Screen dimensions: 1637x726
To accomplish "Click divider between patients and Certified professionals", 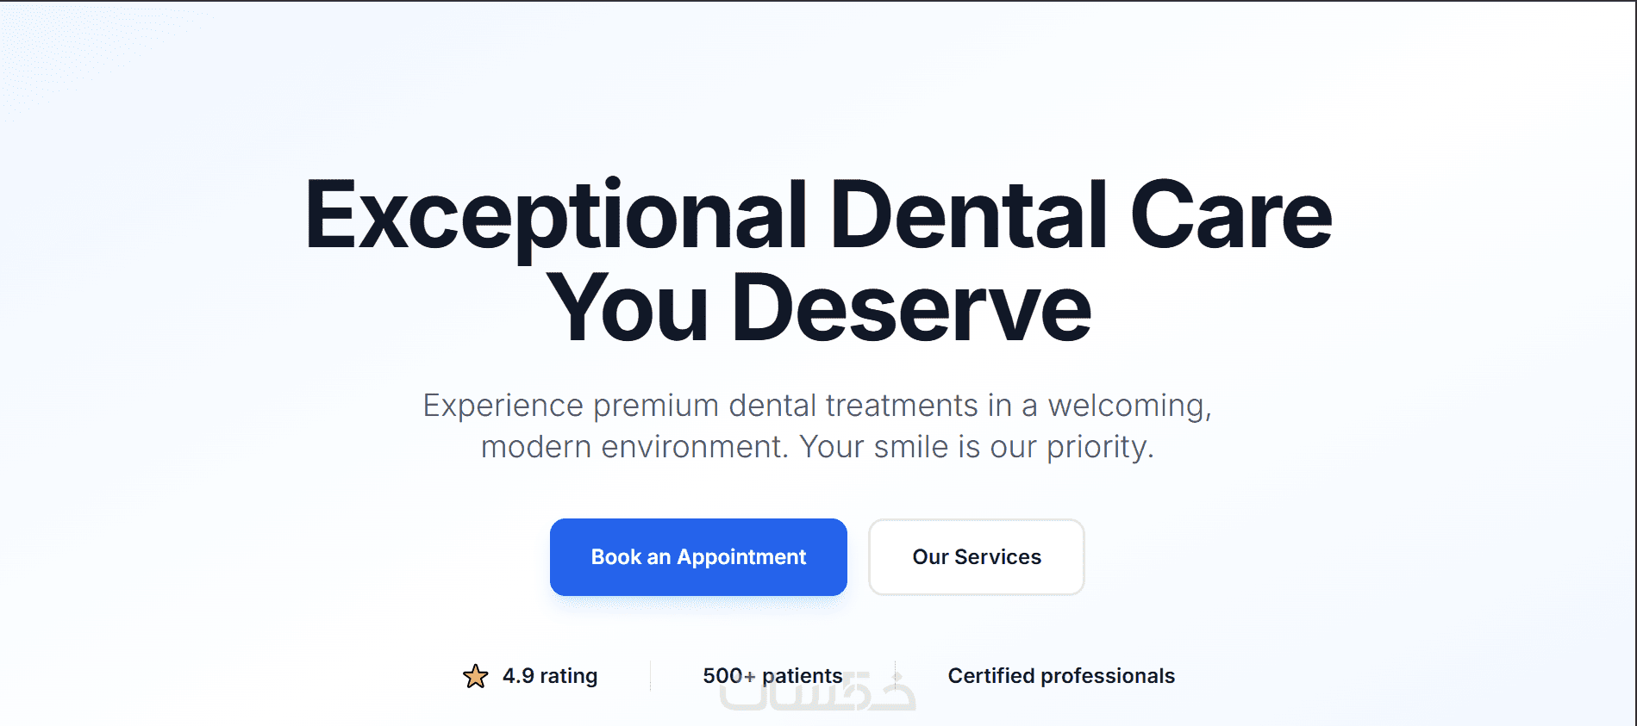I will coord(896,676).
